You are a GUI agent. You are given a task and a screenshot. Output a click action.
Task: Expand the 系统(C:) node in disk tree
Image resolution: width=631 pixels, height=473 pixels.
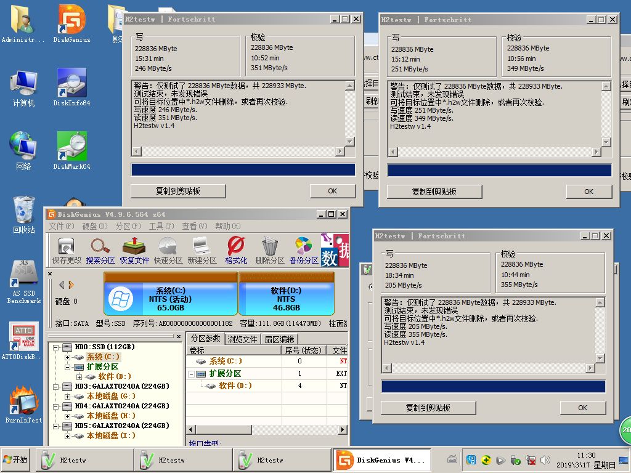tap(67, 357)
